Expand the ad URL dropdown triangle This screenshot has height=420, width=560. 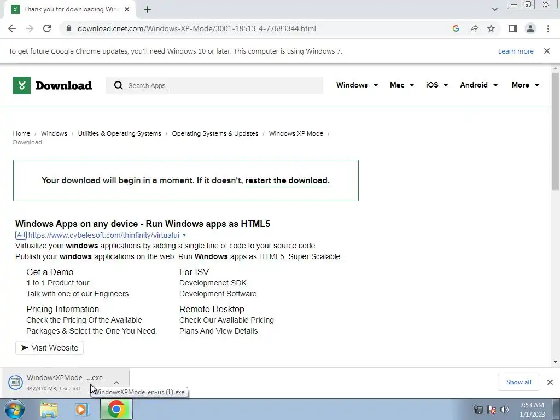point(184,235)
